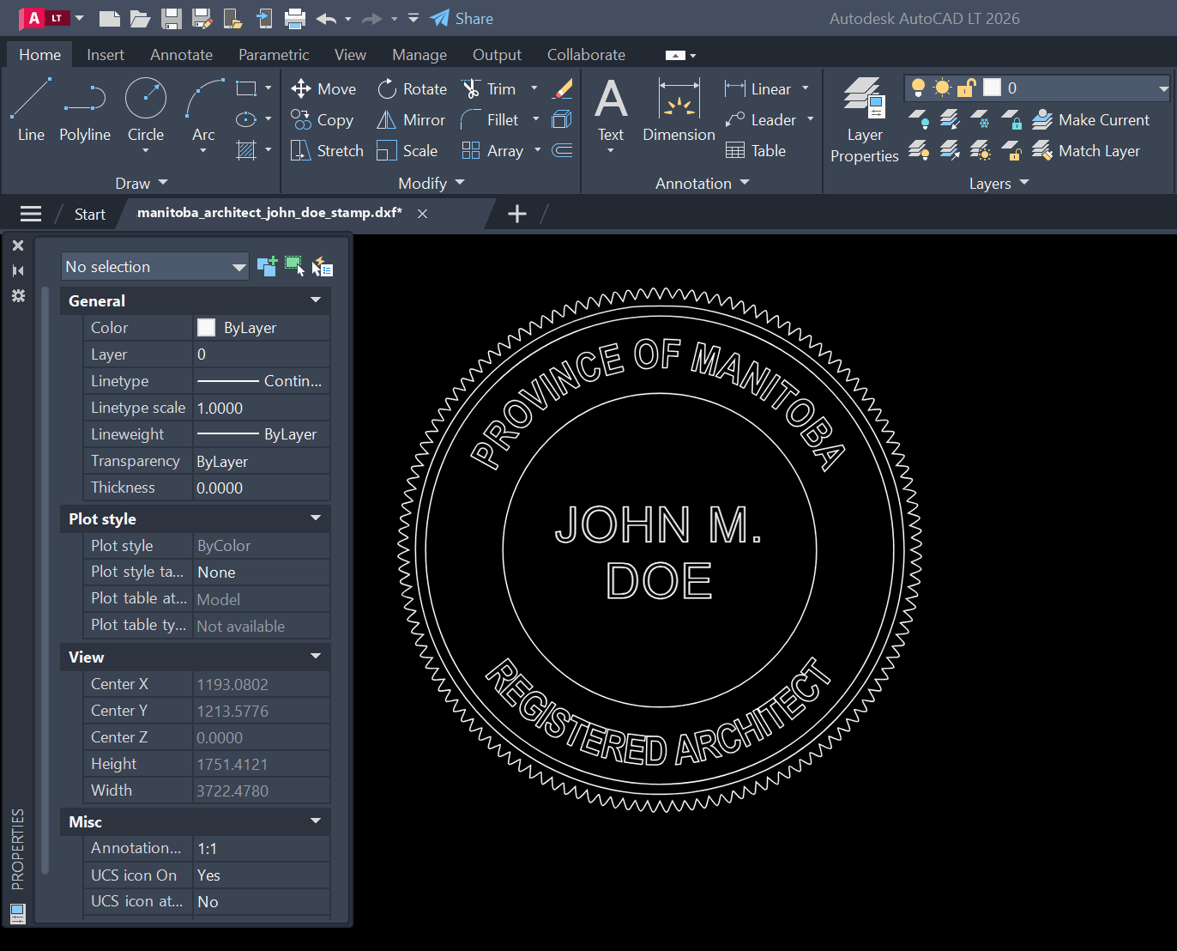1177x951 pixels.
Task: Click the Scale tool
Action: [407, 151]
